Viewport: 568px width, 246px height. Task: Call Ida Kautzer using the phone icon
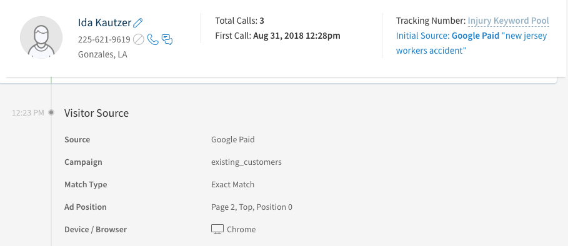pos(153,39)
